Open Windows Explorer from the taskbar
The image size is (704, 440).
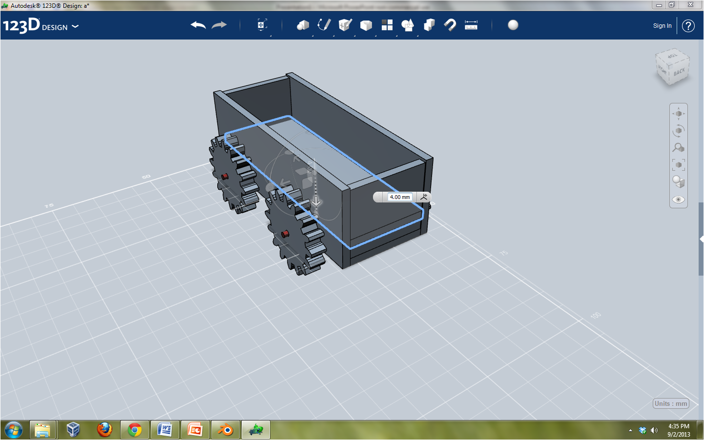click(42, 430)
